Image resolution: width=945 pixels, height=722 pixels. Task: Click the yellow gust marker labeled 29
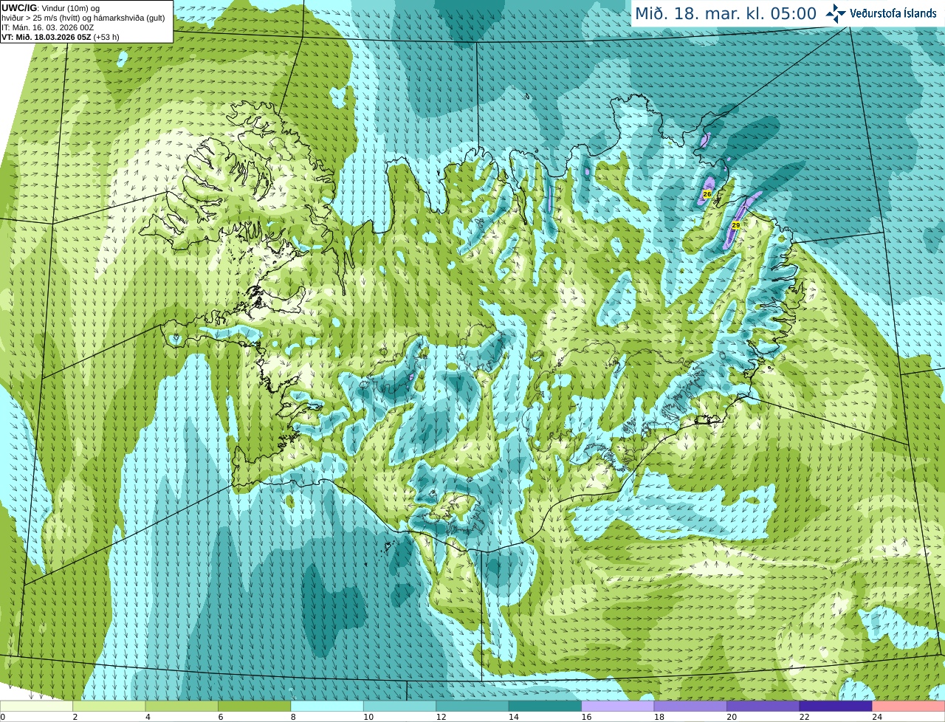(735, 224)
